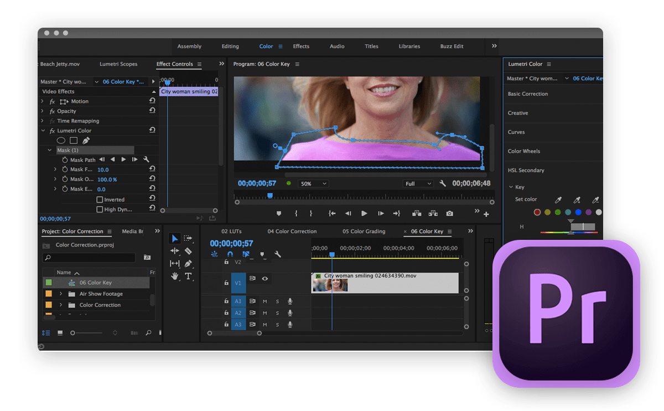The height and width of the screenshot is (411, 664).
Task: Collapse the Mask (1) group
Action: 50,150
